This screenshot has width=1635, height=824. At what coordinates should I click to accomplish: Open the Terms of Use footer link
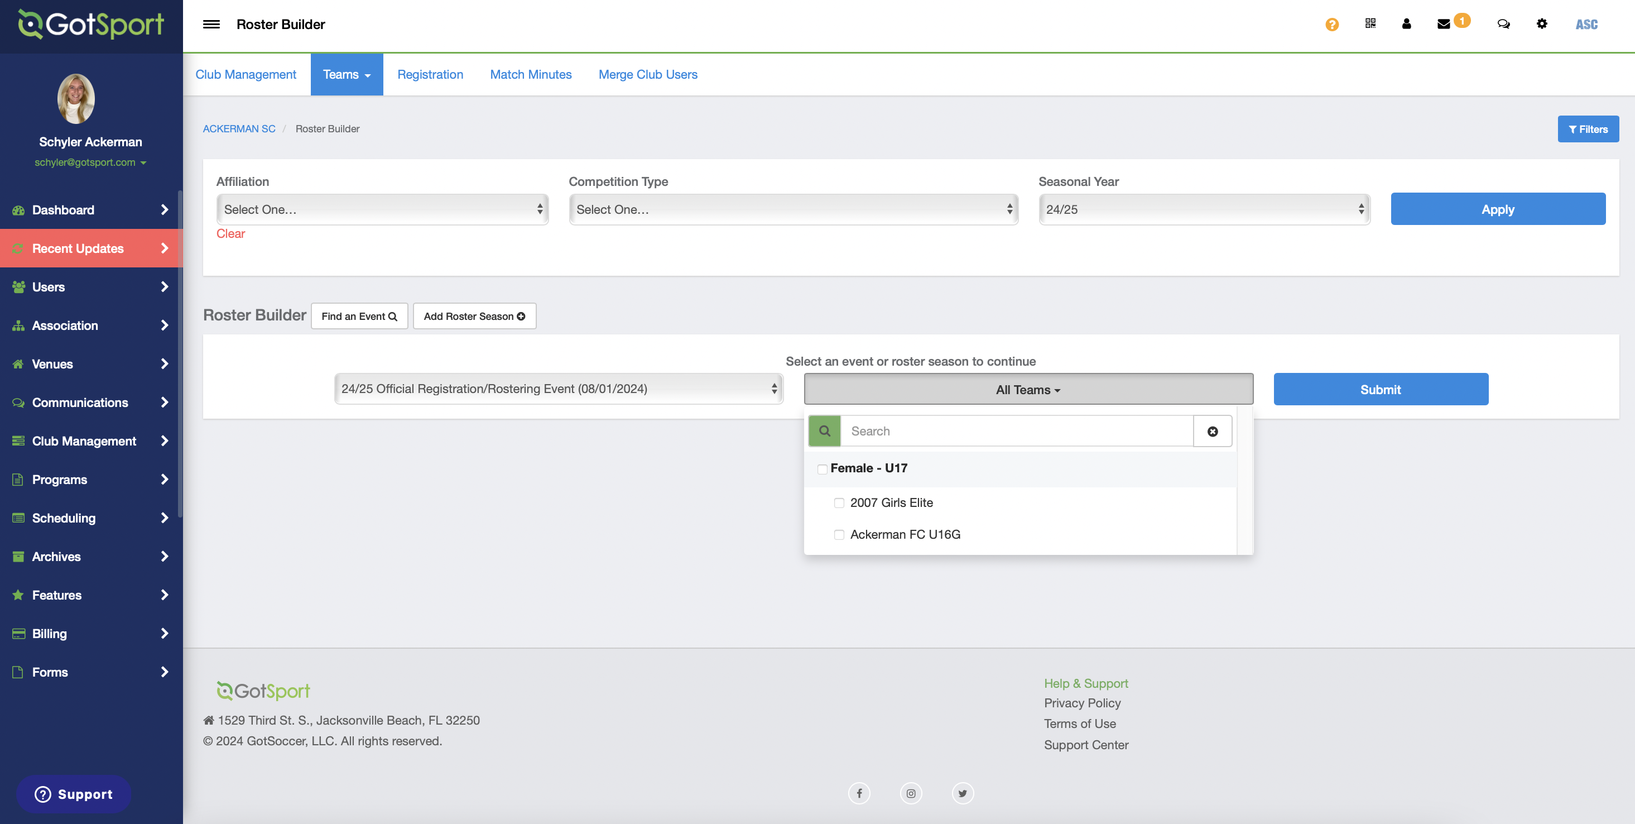(1080, 724)
